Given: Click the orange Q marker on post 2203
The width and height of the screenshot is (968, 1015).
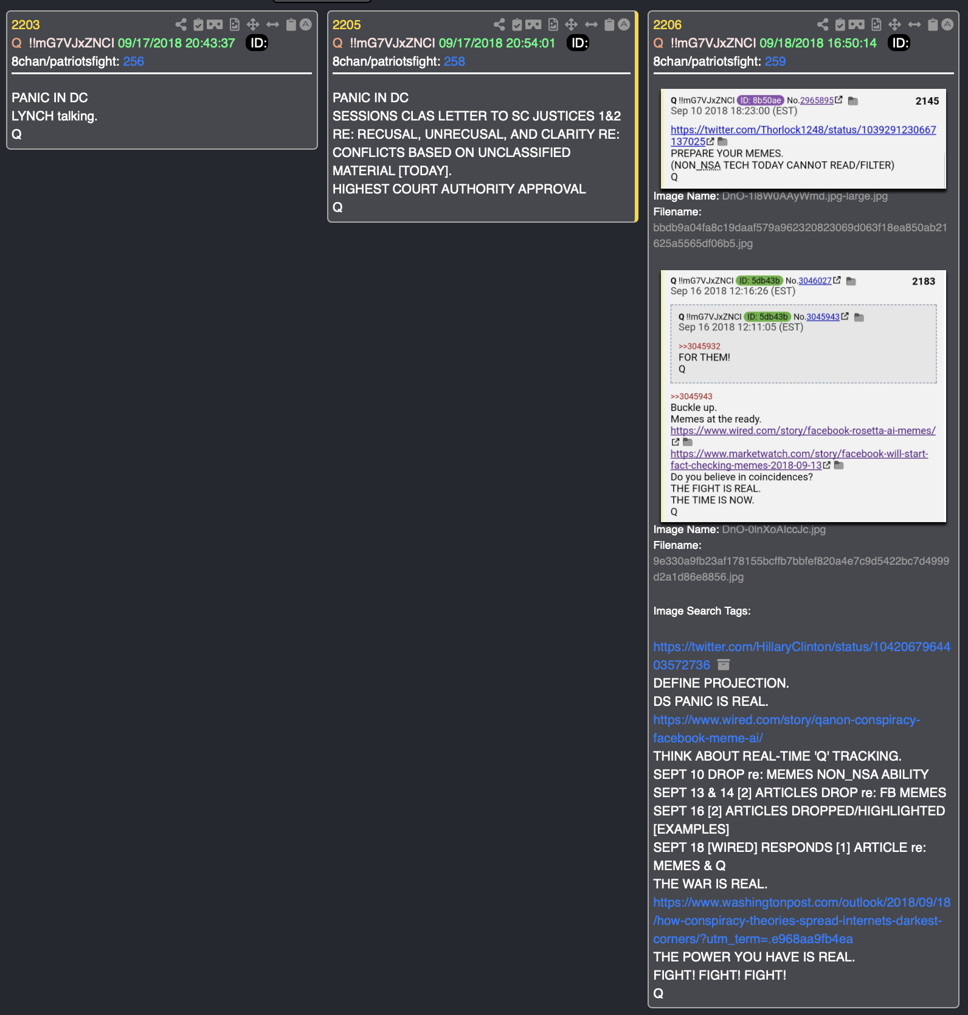Looking at the screenshot, I should click(16, 43).
